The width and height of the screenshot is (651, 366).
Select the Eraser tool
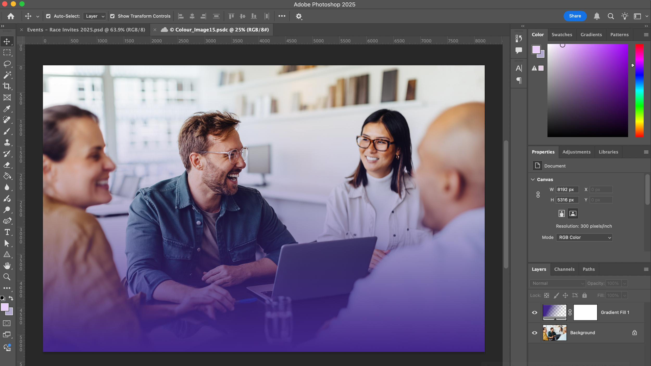point(7,165)
